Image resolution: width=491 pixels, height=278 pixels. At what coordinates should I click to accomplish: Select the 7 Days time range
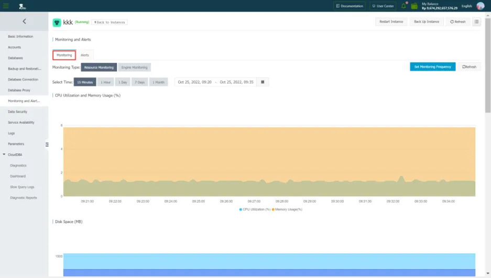(140, 82)
